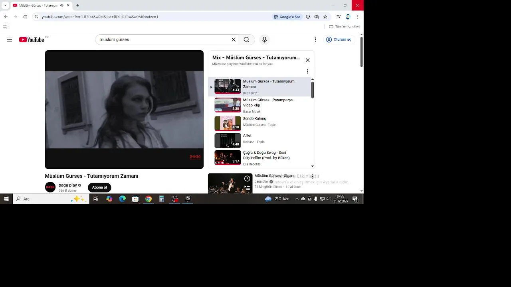Mute tab via the speaker icon

point(61,6)
